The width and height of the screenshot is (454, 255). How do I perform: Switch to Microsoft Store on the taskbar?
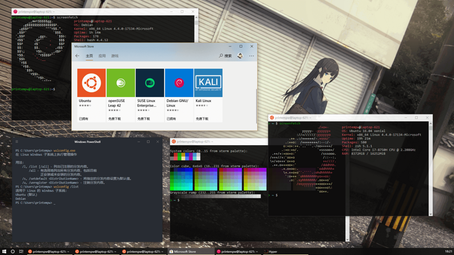coord(191,252)
